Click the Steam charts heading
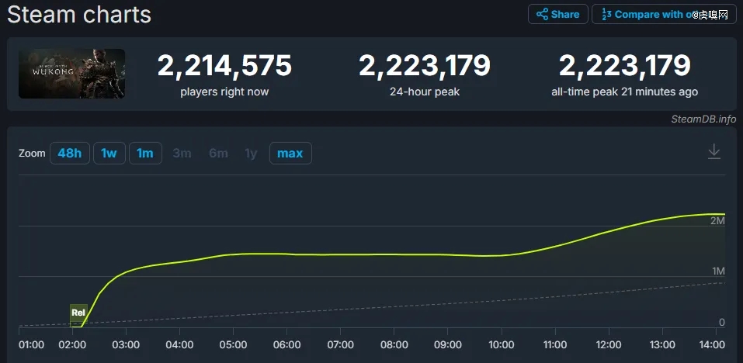This screenshot has height=363, width=743. 79,14
